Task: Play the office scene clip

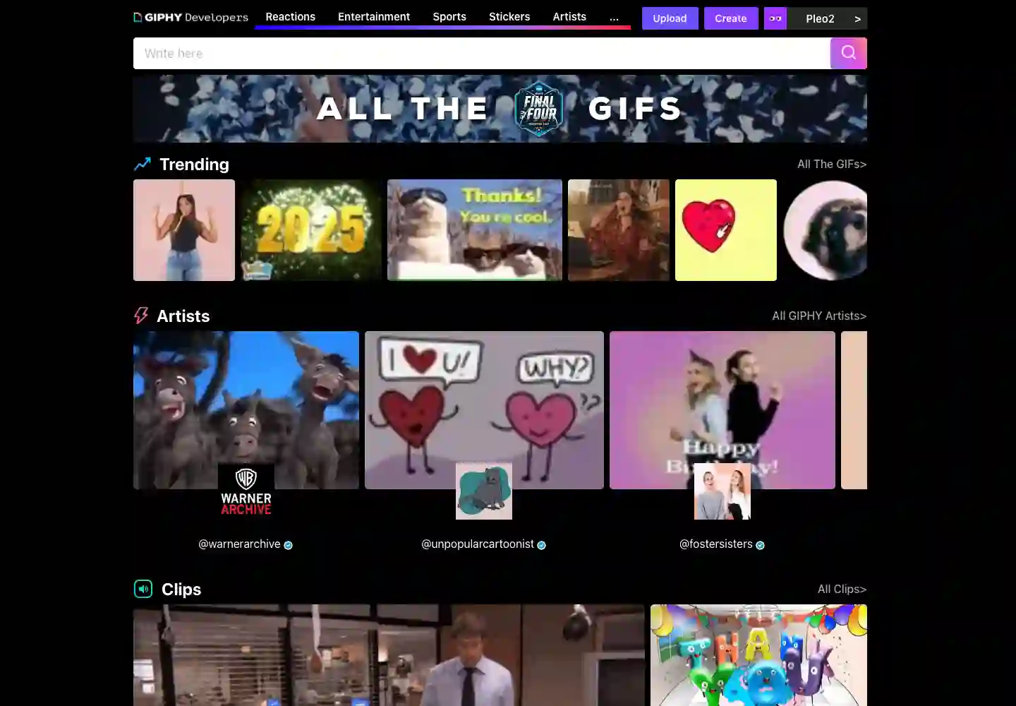Action: click(x=389, y=655)
